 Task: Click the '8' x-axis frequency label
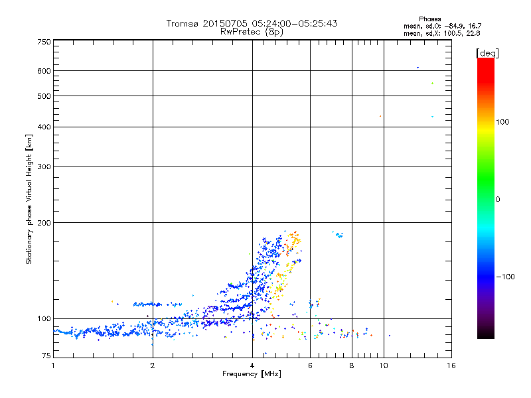tap(352, 365)
